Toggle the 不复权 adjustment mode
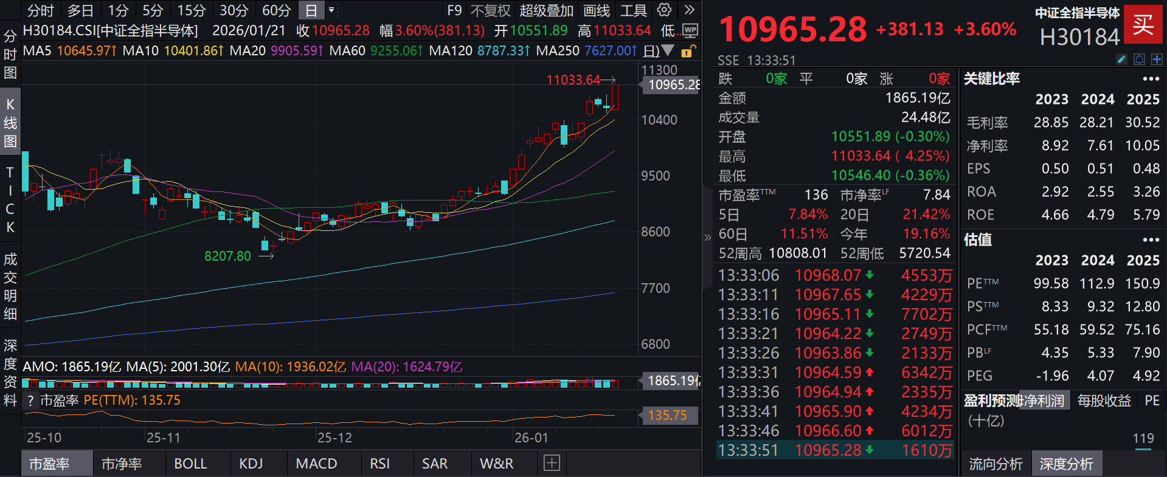Viewport: 1167px width, 477px height. click(490, 10)
